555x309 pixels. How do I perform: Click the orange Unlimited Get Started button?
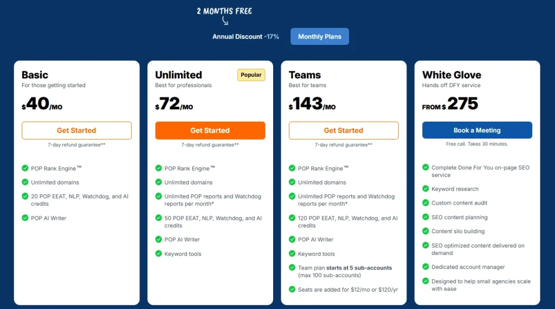[x=210, y=130]
